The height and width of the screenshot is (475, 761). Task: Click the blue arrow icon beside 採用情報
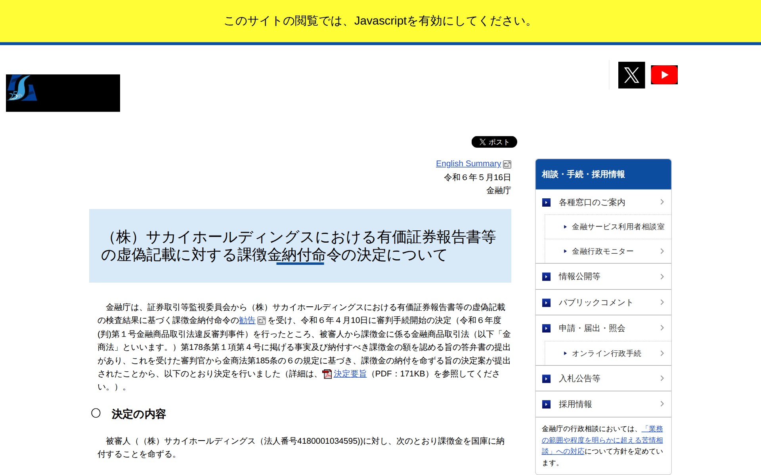(546, 404)
